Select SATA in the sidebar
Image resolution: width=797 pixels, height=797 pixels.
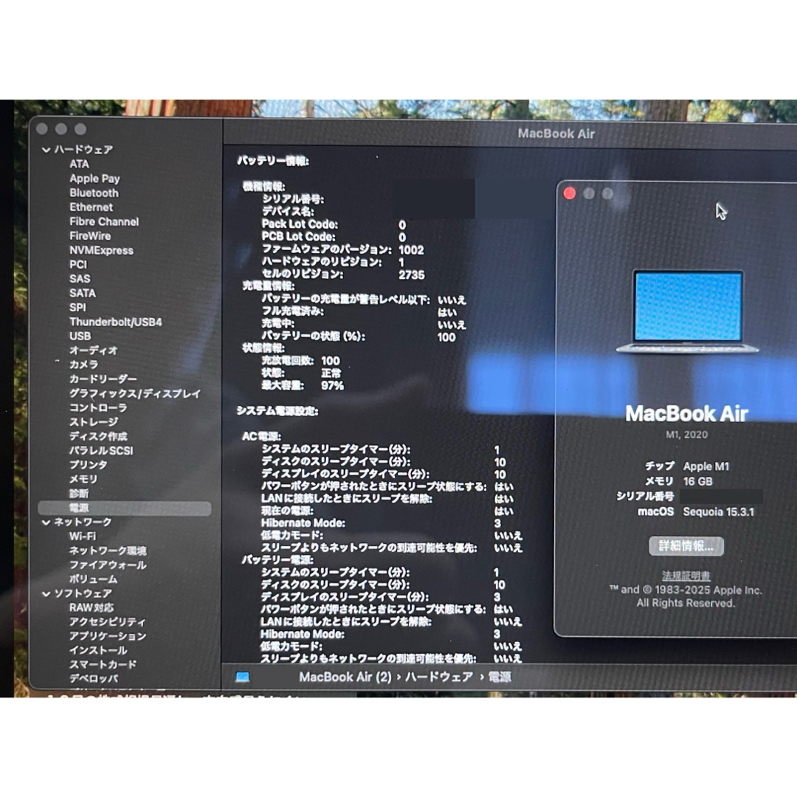click(x=83, y=293)
